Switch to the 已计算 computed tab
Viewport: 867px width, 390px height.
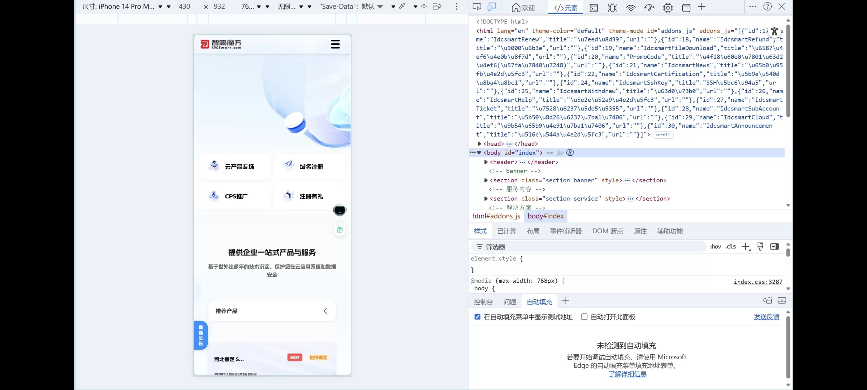point(506,231)
